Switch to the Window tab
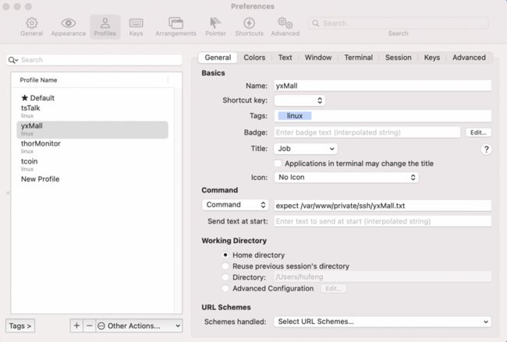Viewport: 507px width, 342px height. (x=318, y=58)
